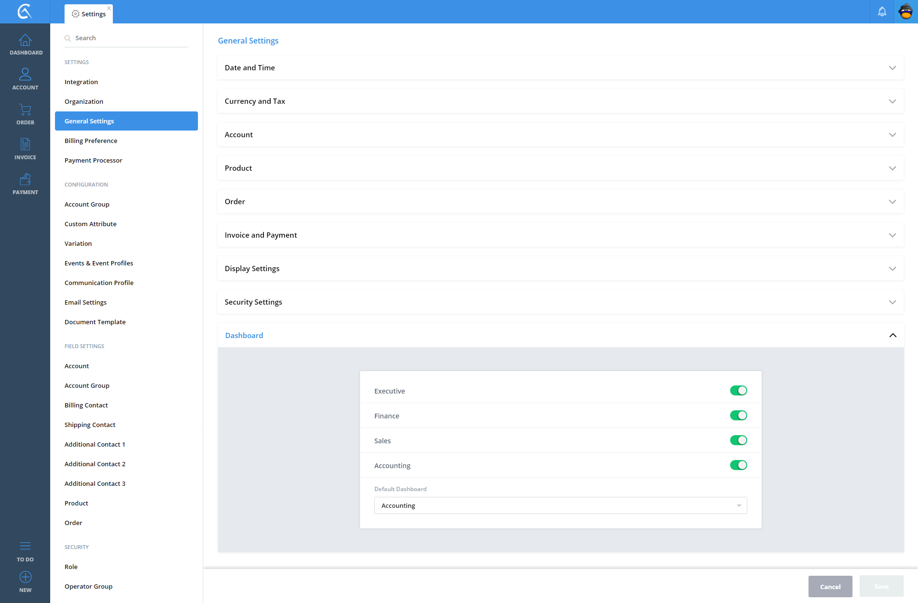Switch off the Accounting dashboard toggle

pyautogui.click(x=738, y=465)
